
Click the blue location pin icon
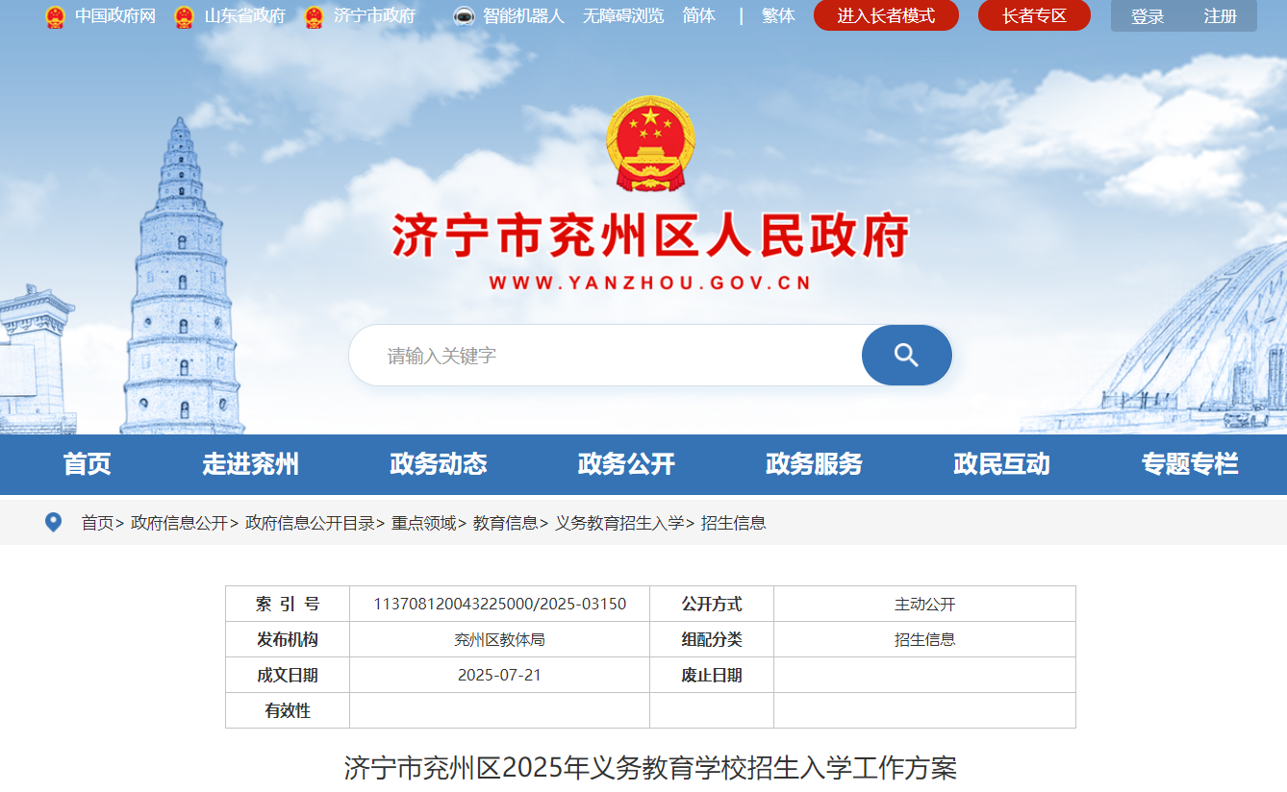point(54,522)
